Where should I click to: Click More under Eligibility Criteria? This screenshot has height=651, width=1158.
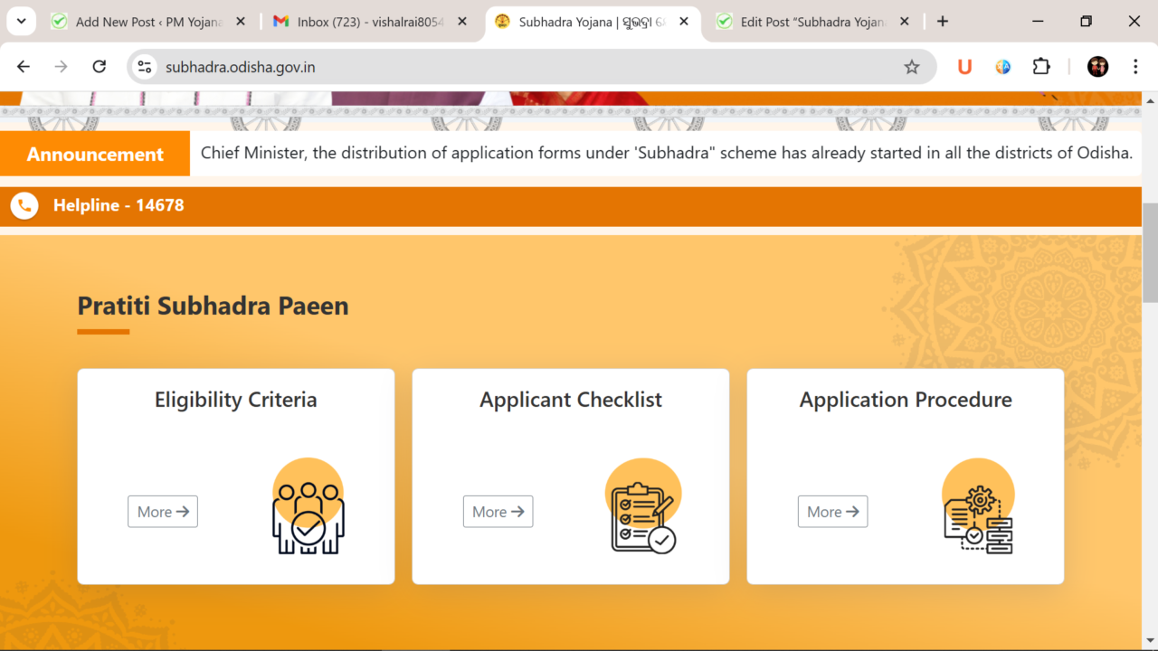coord(163,512)
